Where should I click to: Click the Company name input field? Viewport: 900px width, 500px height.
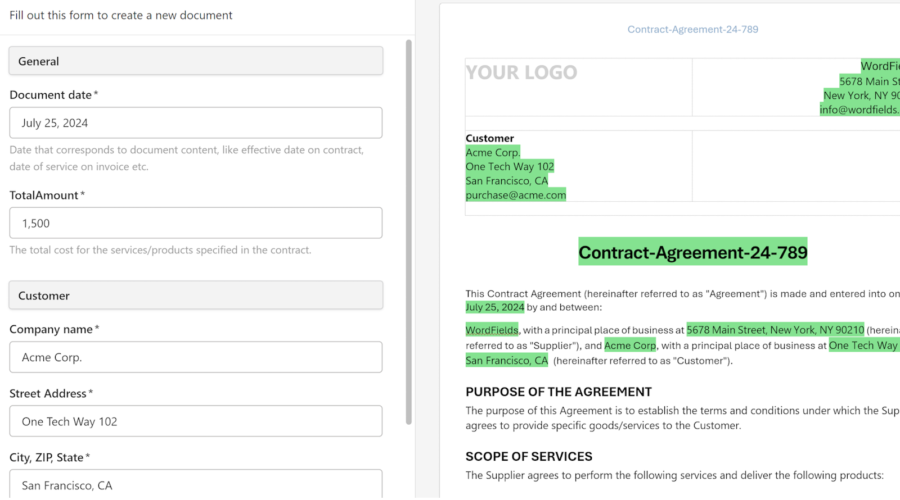[196, 357]
